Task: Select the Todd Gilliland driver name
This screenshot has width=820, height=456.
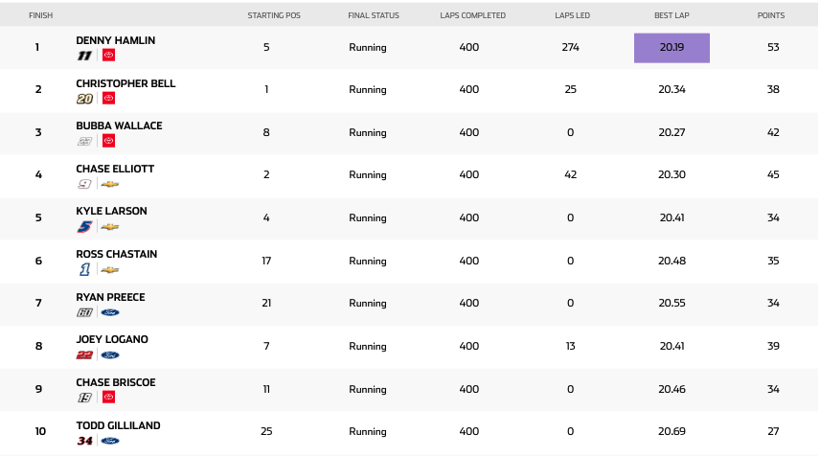Action: click(x=118, y=425)
